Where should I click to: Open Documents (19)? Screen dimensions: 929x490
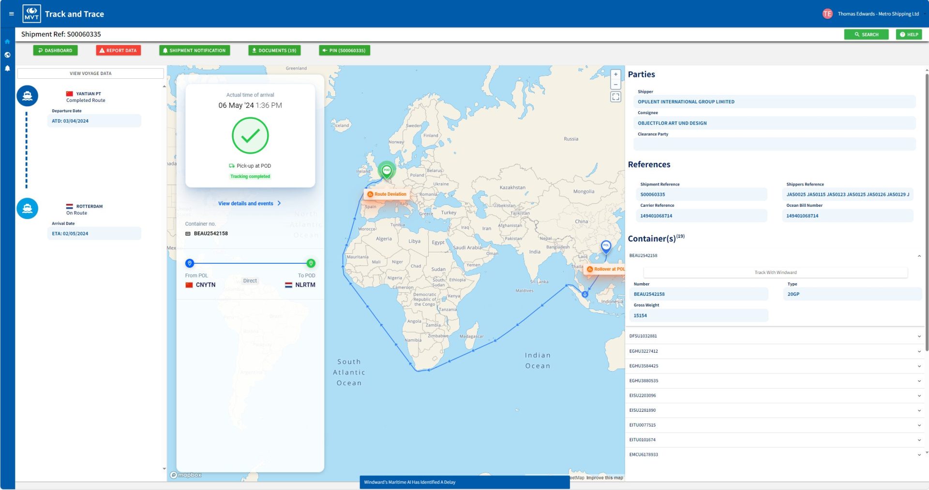pyautogui.click(x=274, y=50)
